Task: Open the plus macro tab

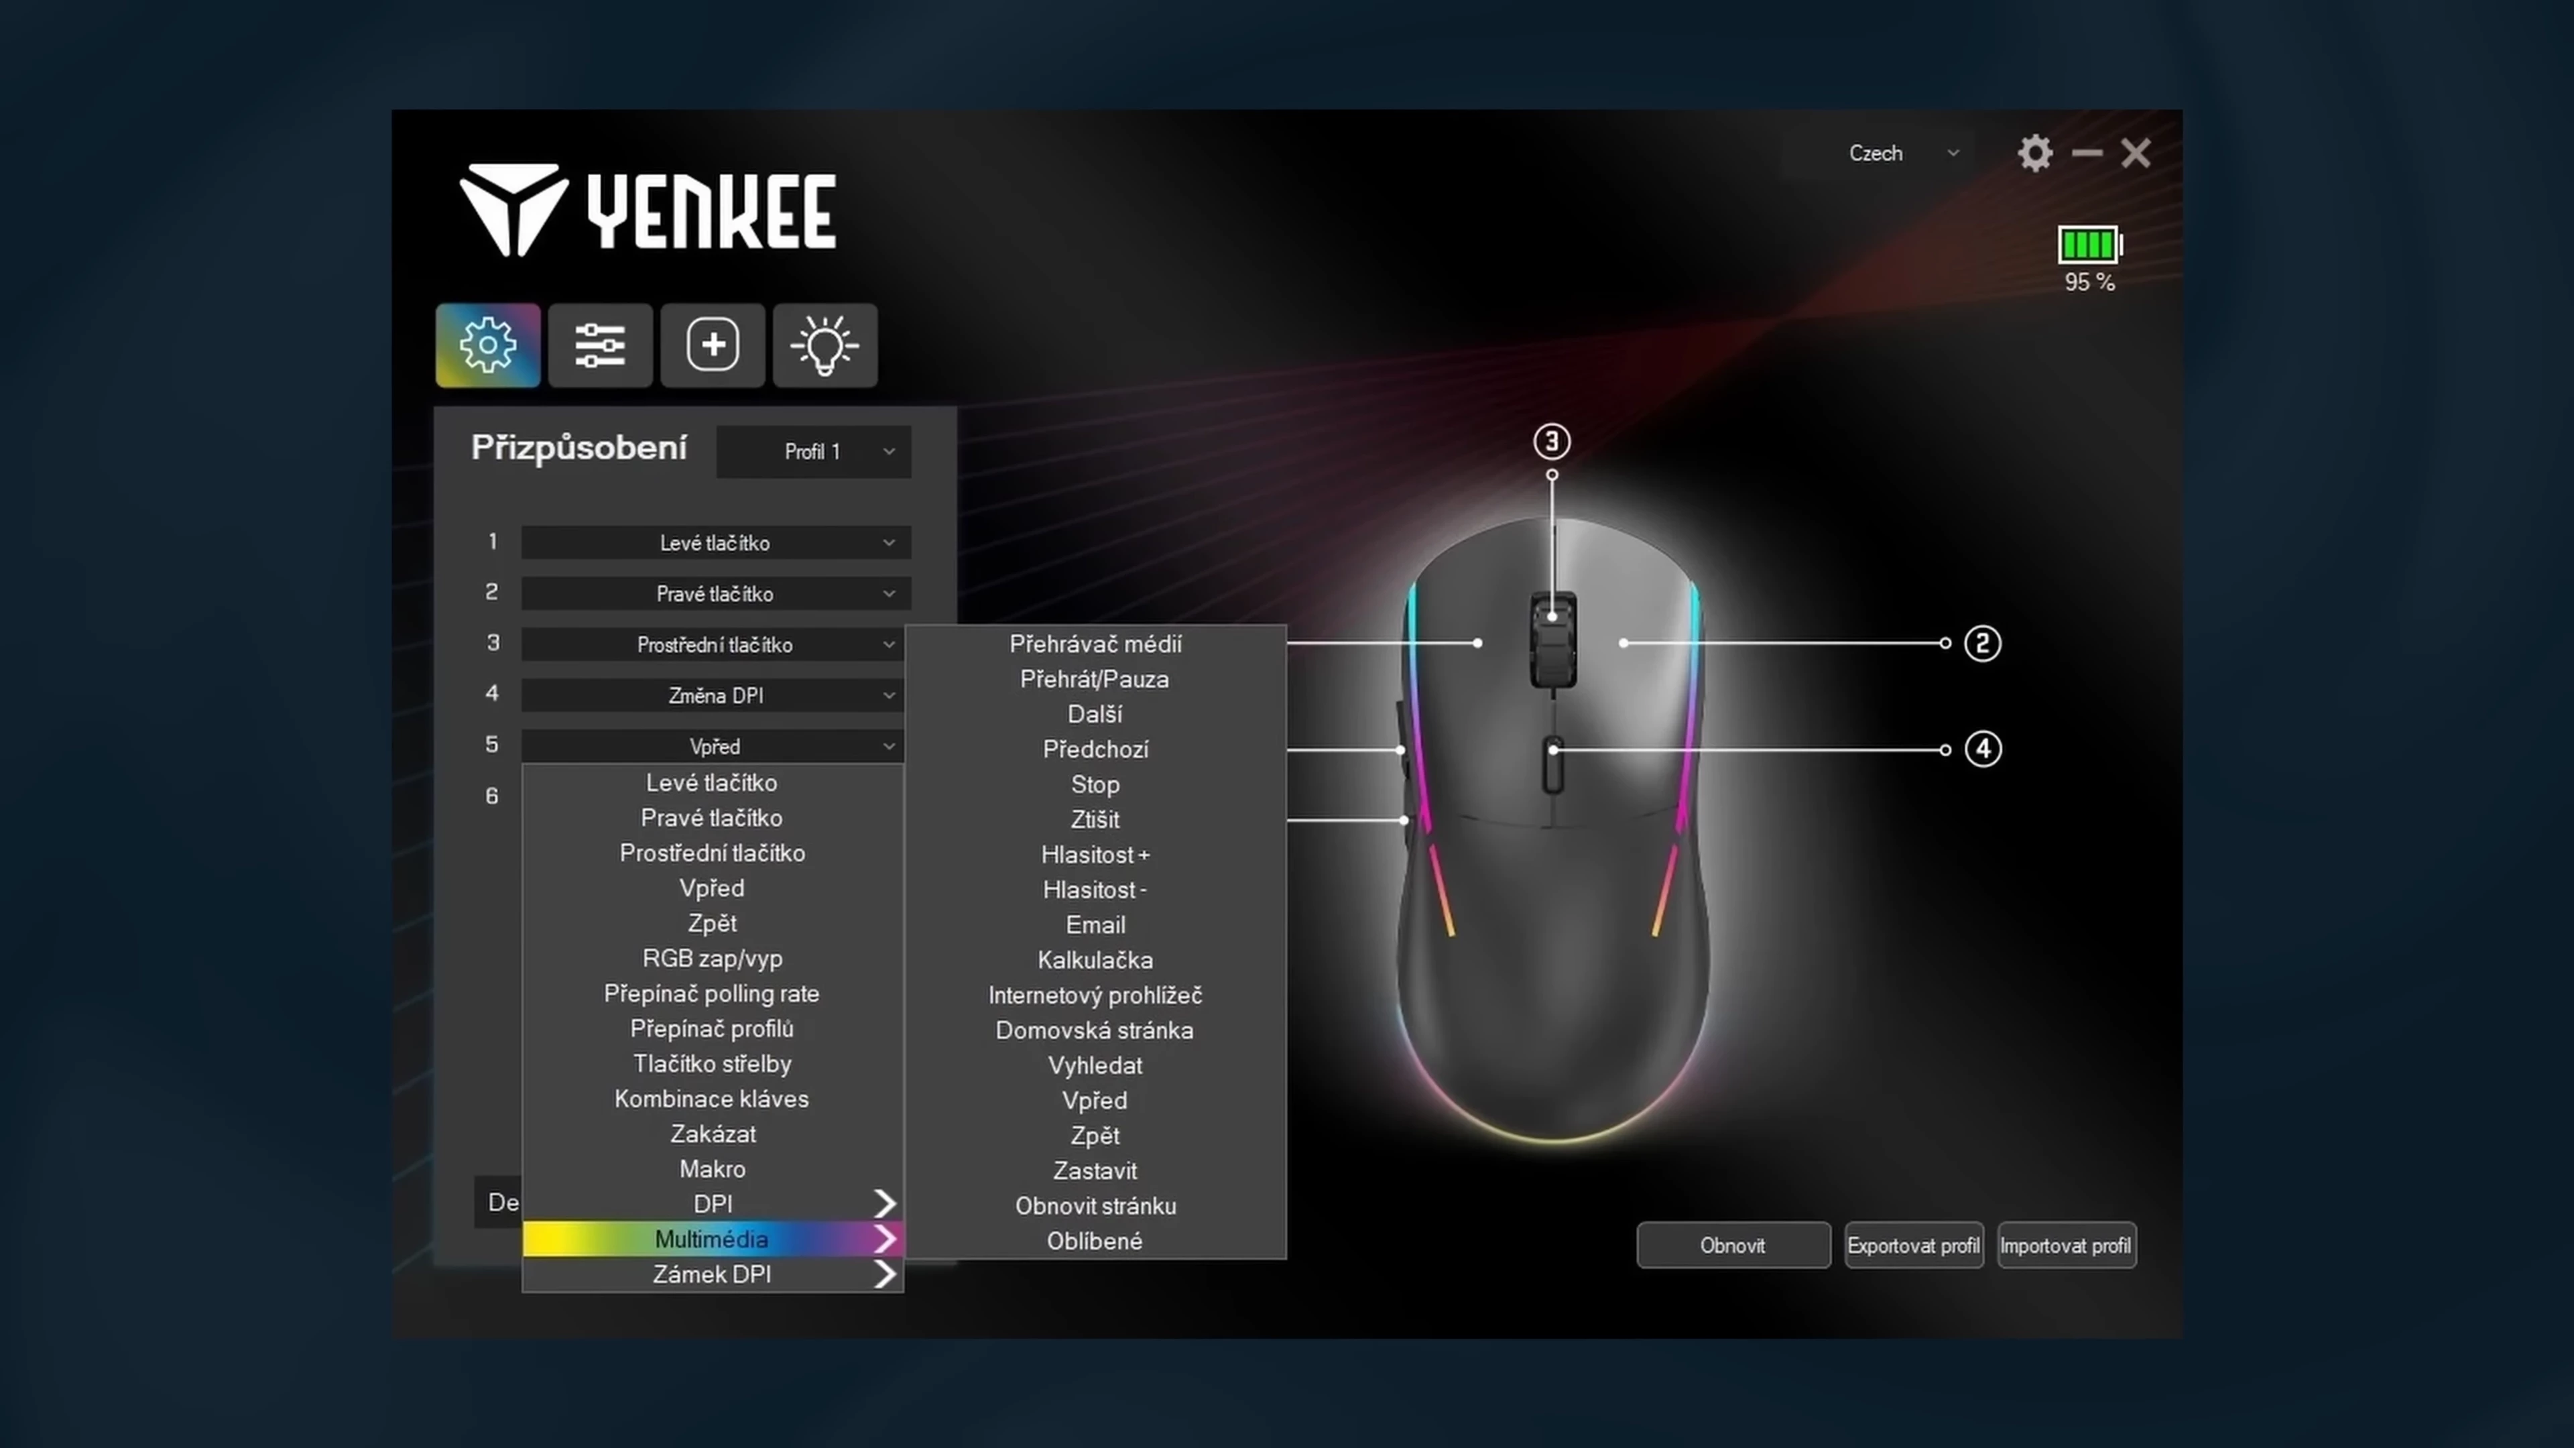Action: pos(713,345)
